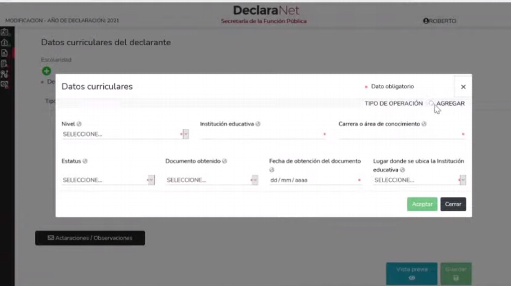511x286 pixels.
Task: Show help for Institución educativa field
Action: pos(258,124)
